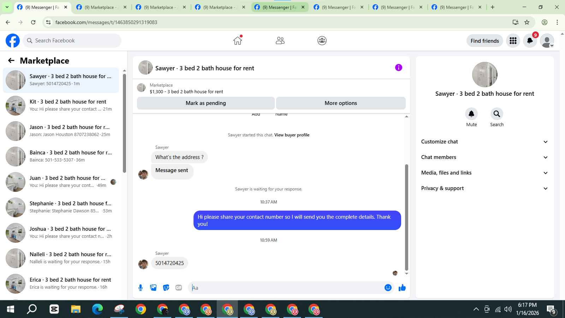Switch to first Messenger browser tab

click(42, 7)
